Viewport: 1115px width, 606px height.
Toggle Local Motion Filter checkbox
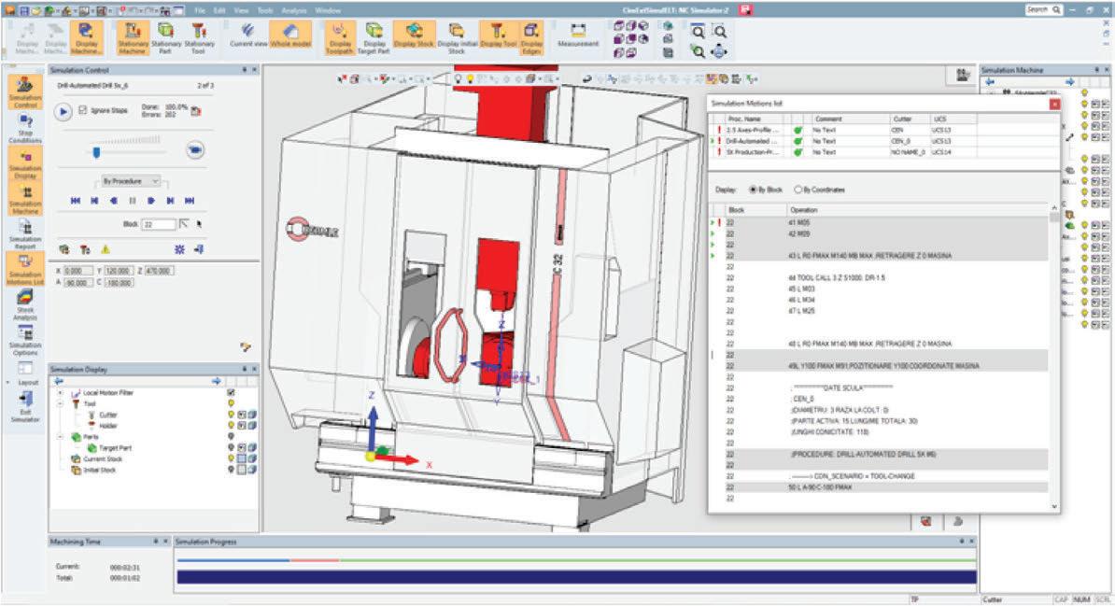pyautogui.click(x=231, y=392)
